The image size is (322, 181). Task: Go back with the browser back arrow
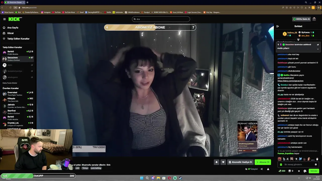tap(2, 8)
